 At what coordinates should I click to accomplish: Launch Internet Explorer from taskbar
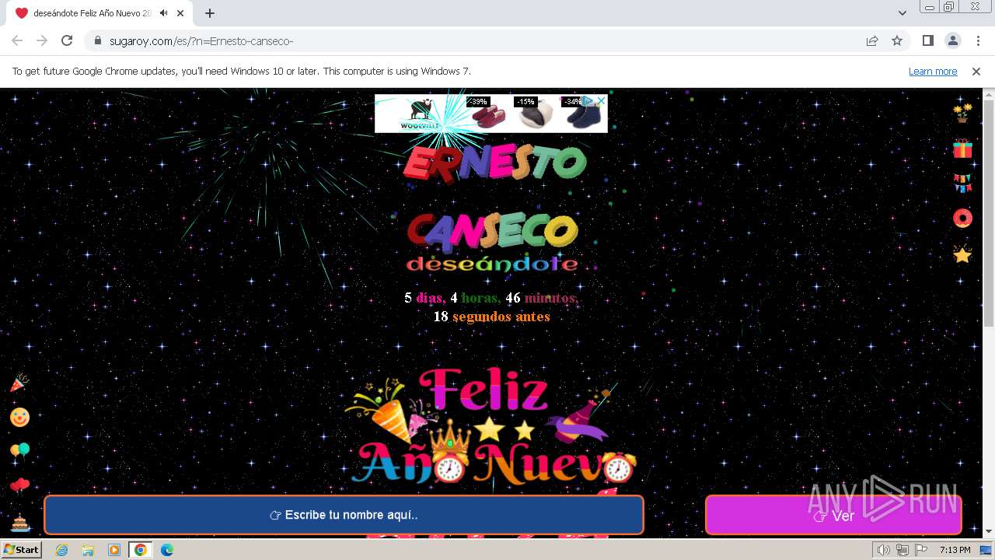coord(61,550)
